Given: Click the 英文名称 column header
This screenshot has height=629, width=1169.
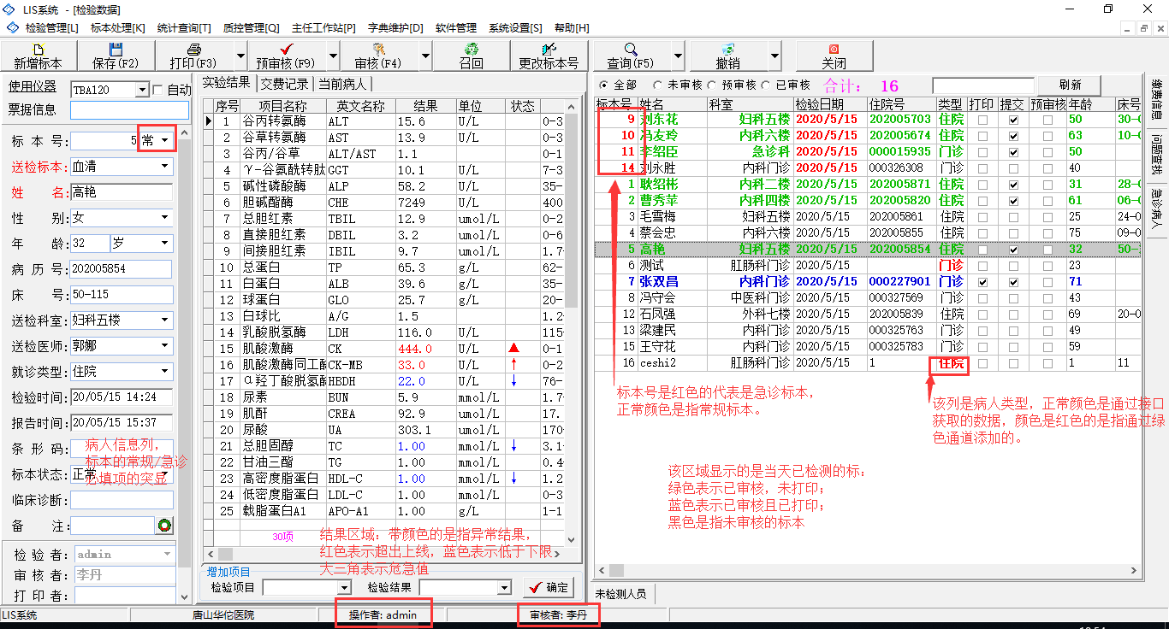Looking at the screenshot, I should [x=360, y=106].
